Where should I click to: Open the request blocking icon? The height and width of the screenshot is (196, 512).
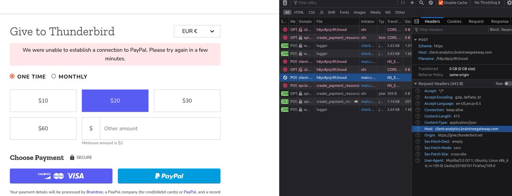431,3
